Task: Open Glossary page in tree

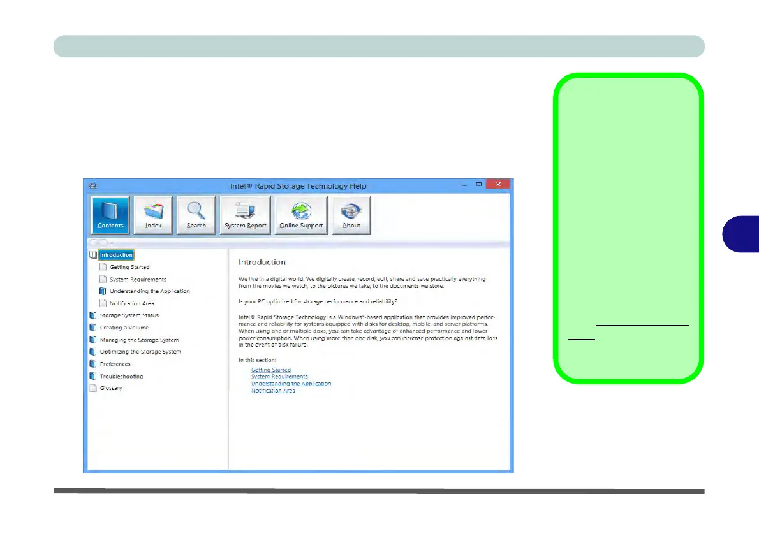Action: coord(111,388)
